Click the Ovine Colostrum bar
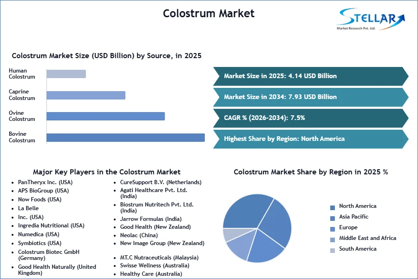The height and width of the screenshot is (279, 418). coord(105,116)
